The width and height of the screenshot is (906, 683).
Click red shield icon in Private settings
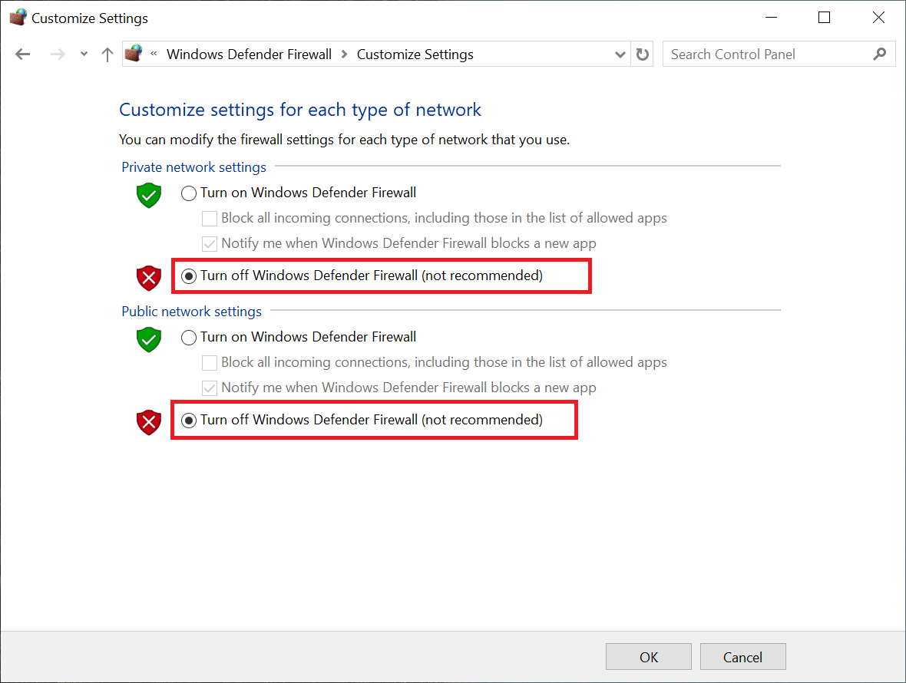(x=148, y=279)
